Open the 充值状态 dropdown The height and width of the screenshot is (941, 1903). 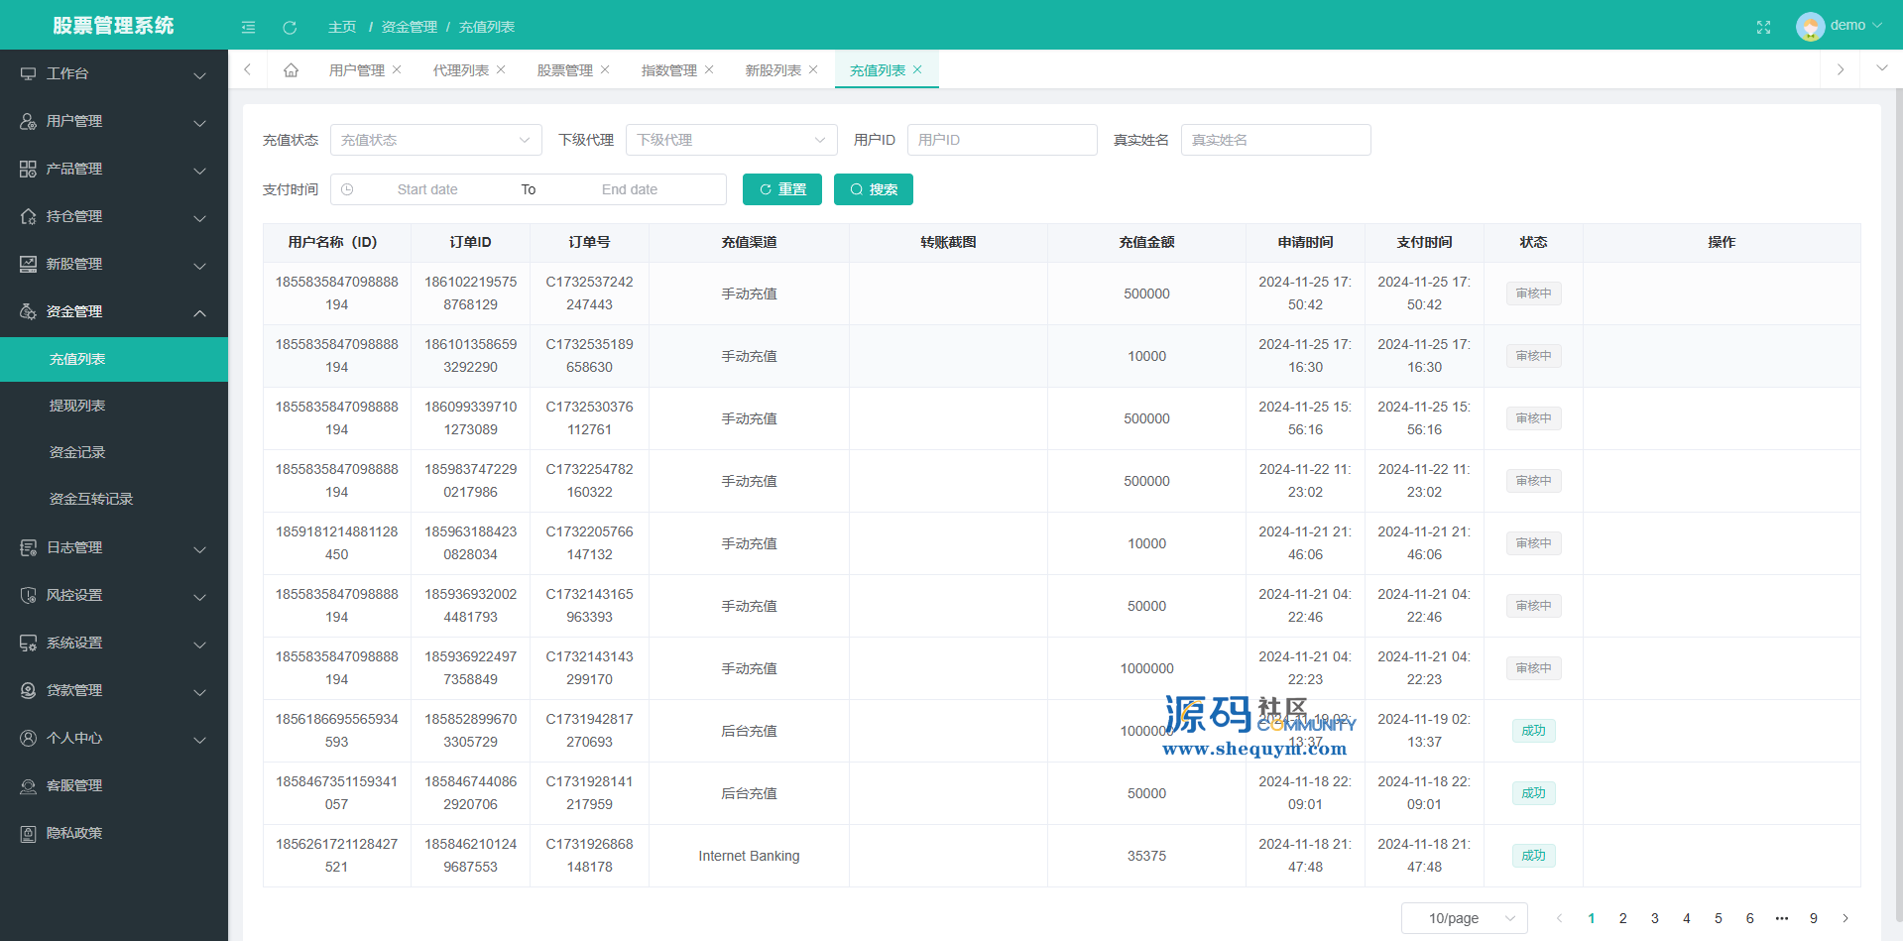[x=435, y=140]
